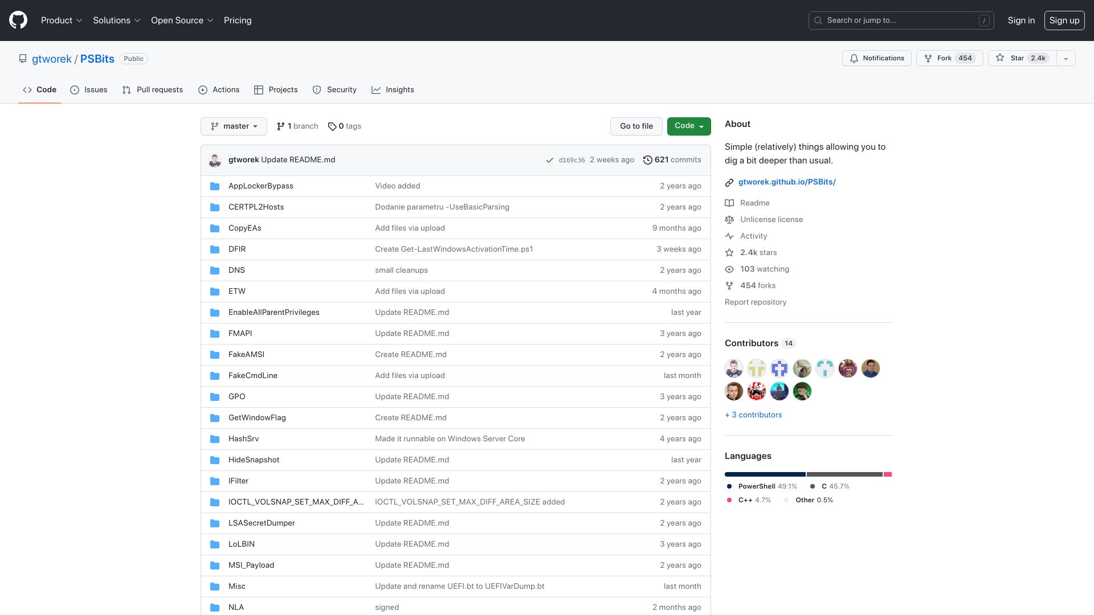1094x615 pixels.
Task: Click the Activity pulse icon
Action: 729,236
